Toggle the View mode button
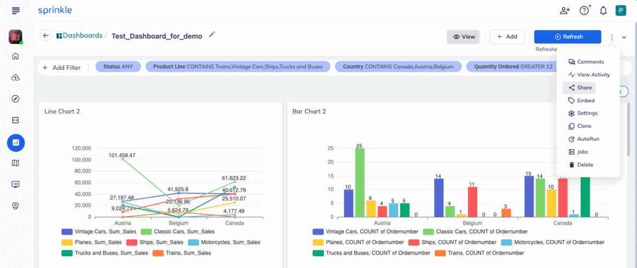637x268 pixels. coord(463,36)
